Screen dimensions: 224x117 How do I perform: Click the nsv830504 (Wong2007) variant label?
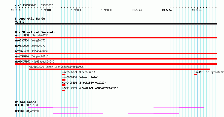pyautogui.click(x=30, y=40)
